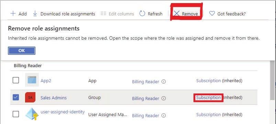The height and width of the screenshot is (124, 276).
Task: Click Edit columns in the toolbar
Action: pyautogui.click(x=117, y=14)
